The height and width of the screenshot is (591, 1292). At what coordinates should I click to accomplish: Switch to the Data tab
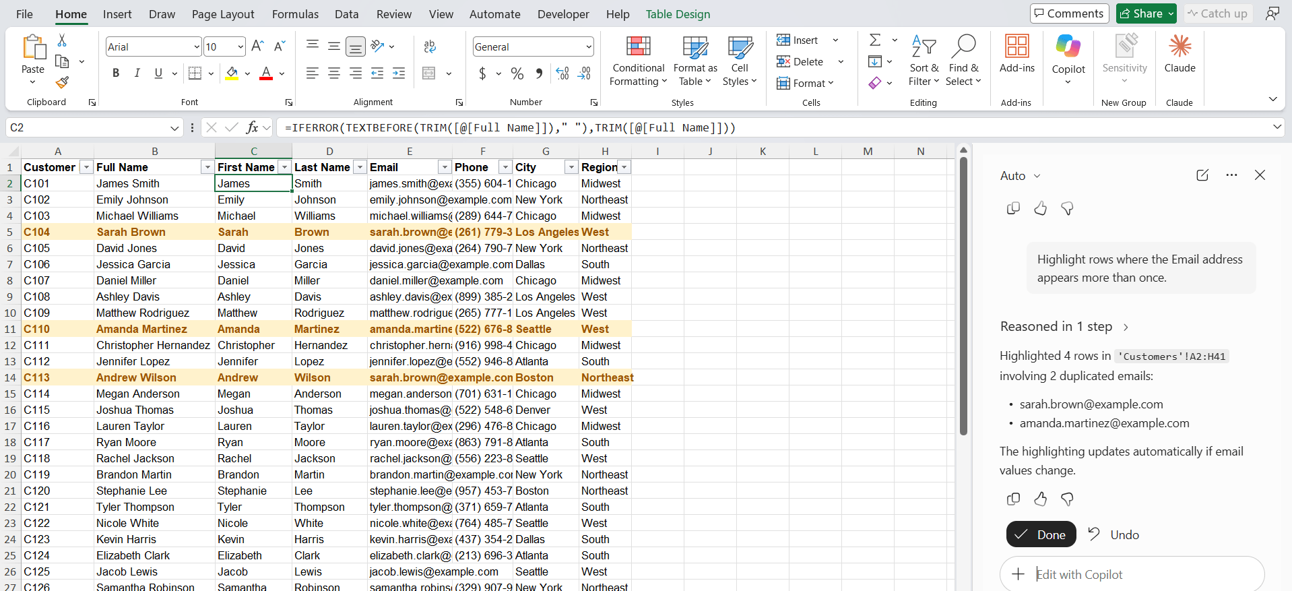[x=346, y=14]
